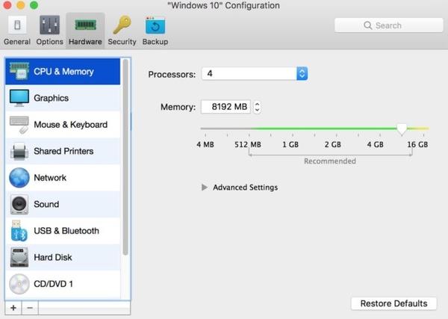Click the Sound speaker icon
Image resolution: width=448 pixels, height=319 pixels.
19,205
